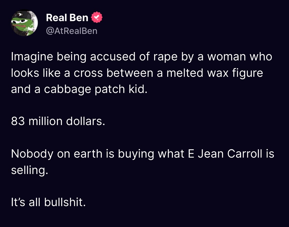Click the @AtRealBen handle

pos(72,31)
